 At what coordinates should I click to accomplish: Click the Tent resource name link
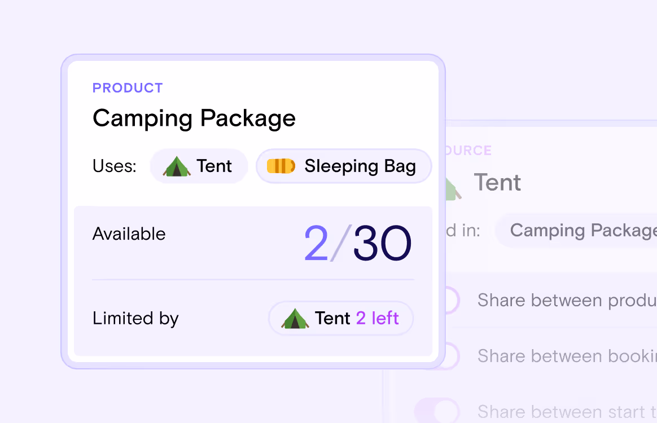[x=497, y=182]
